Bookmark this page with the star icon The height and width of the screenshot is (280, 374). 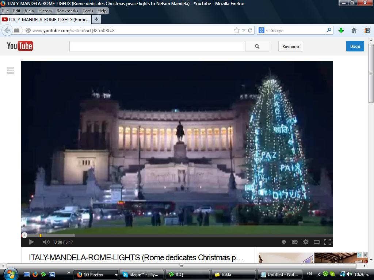[x=237, y=30]
